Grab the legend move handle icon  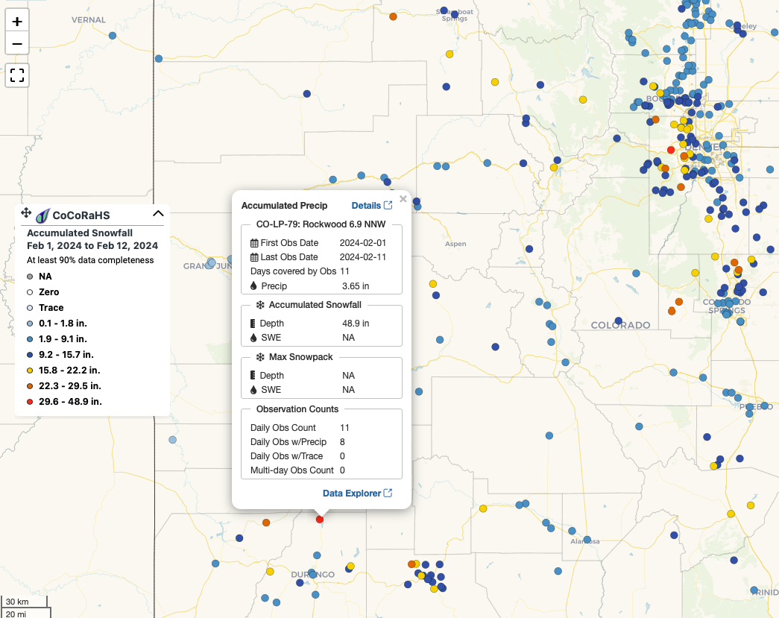[26, 214]
